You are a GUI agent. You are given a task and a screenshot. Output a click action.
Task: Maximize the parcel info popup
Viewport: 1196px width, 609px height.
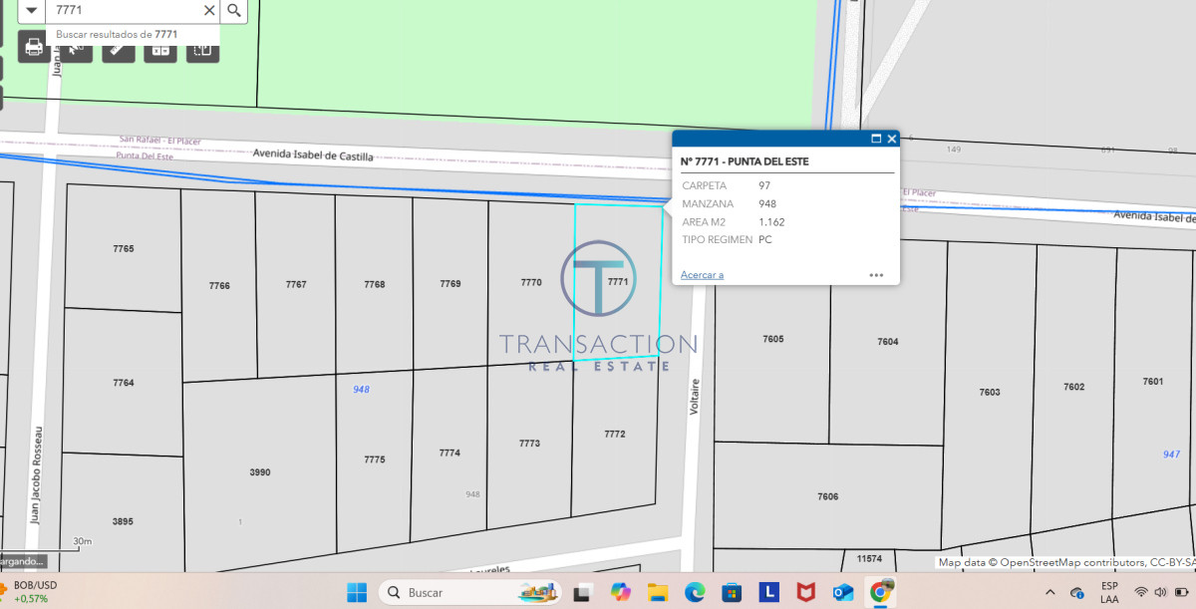tap(876, 139)
